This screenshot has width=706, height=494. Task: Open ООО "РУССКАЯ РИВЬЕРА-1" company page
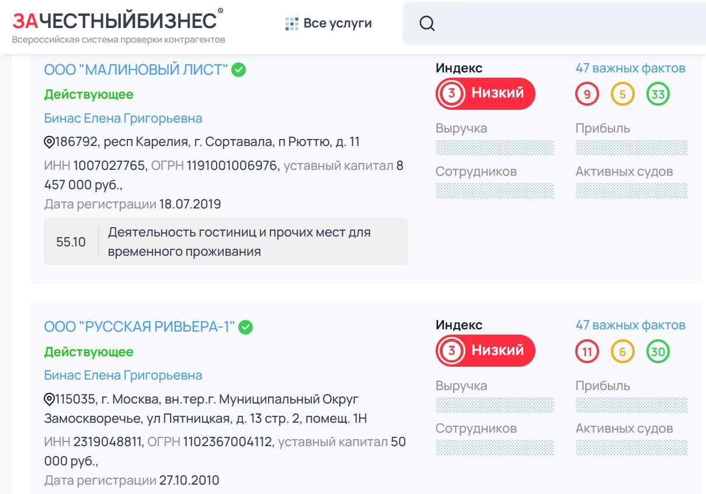[x=140, y=327]
